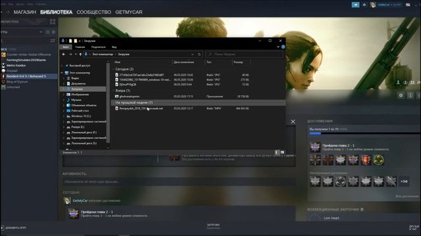Switch Explorer to large icons view button

pos(282,152)
